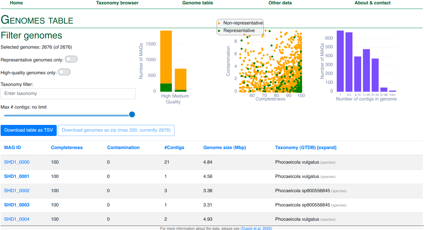Sort table by Completeness column header
424x230 pixels.
click(67, 148)
